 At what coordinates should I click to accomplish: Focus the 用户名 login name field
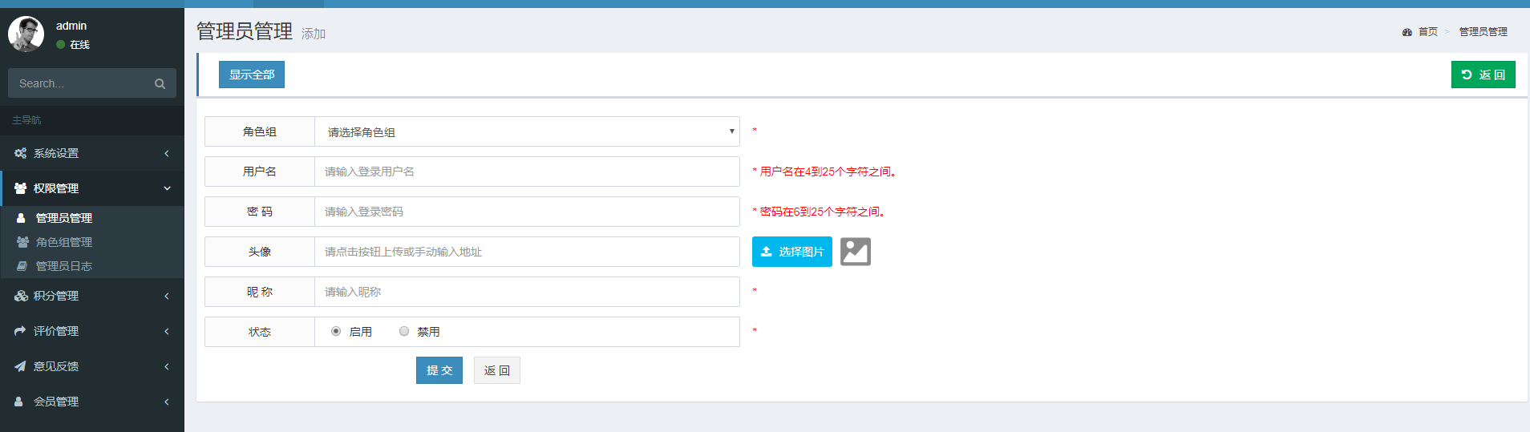click(528, 172)
